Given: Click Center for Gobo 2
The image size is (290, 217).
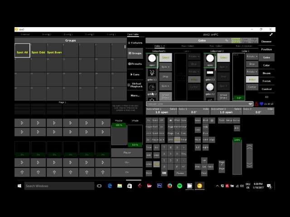Looking at the screenshot, I should pyautogui.click(x=252, y=87).
